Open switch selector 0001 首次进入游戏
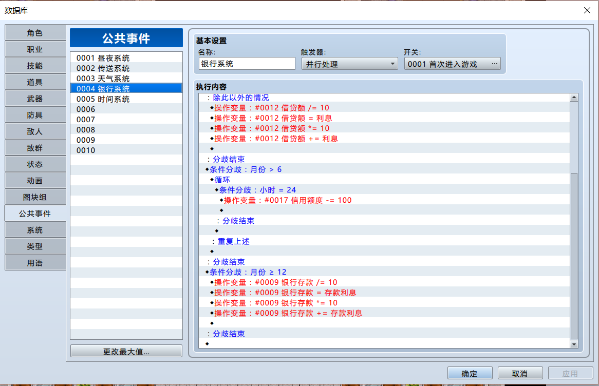The height and width of the screenshot is (386, 599). tap(452, 64)
